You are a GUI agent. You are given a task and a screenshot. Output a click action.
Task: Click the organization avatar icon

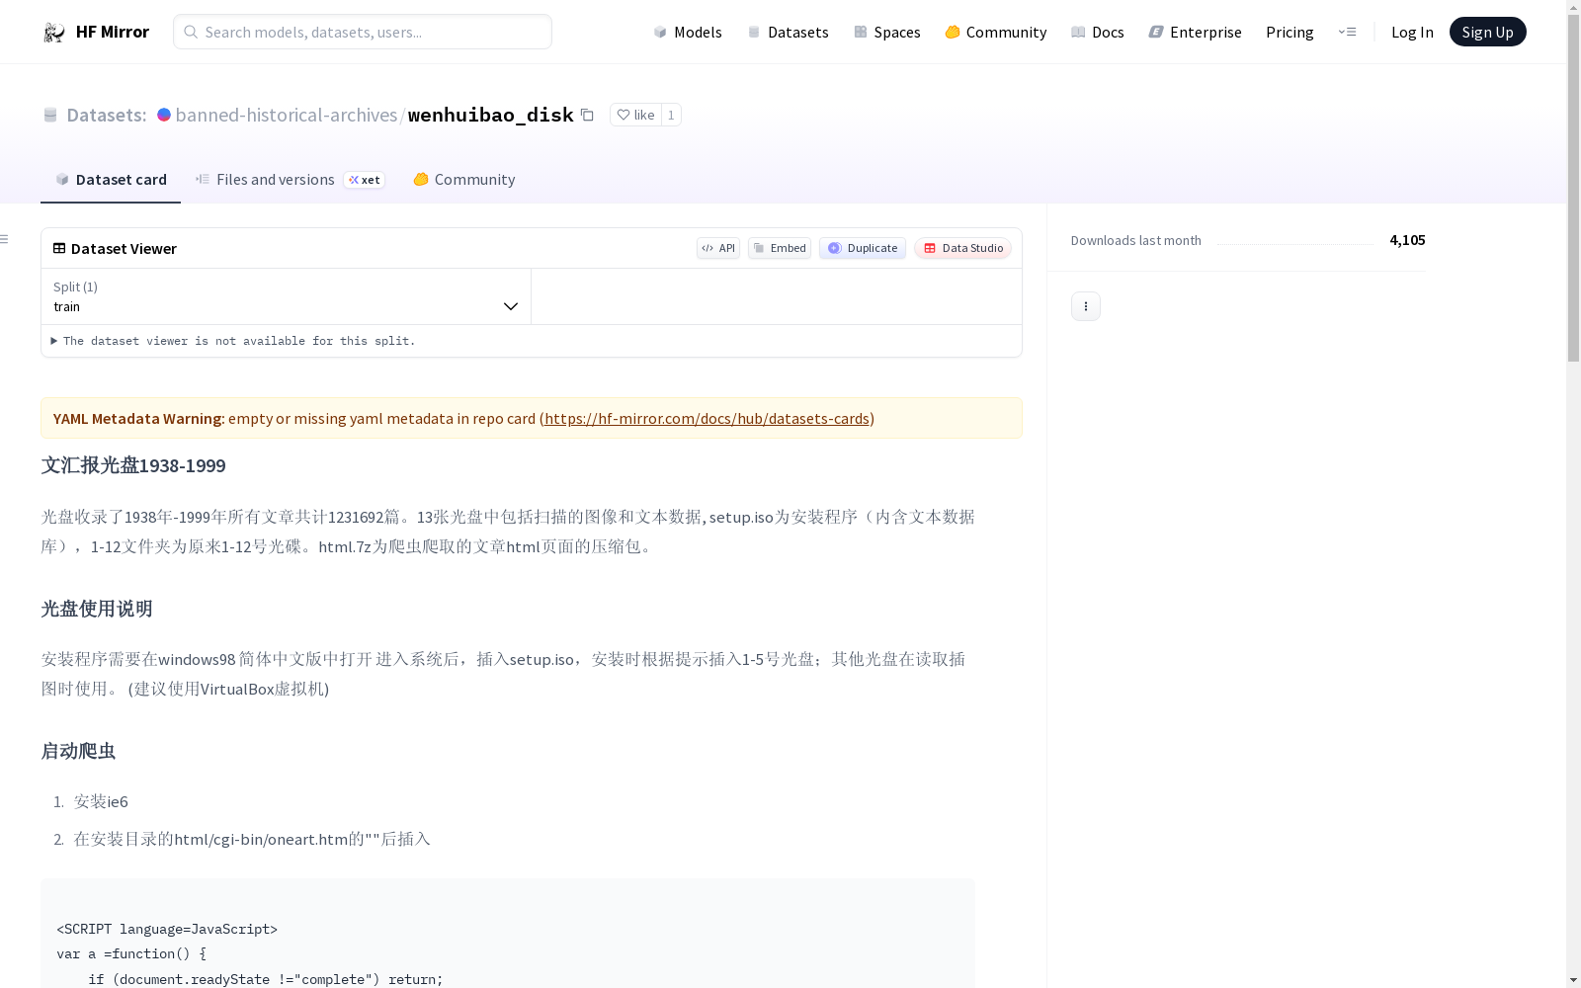pyautogui.click(x=164, y=115)
